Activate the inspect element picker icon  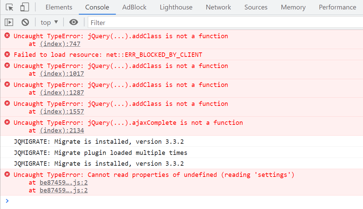pyautogui.click(x=10, y=7)
